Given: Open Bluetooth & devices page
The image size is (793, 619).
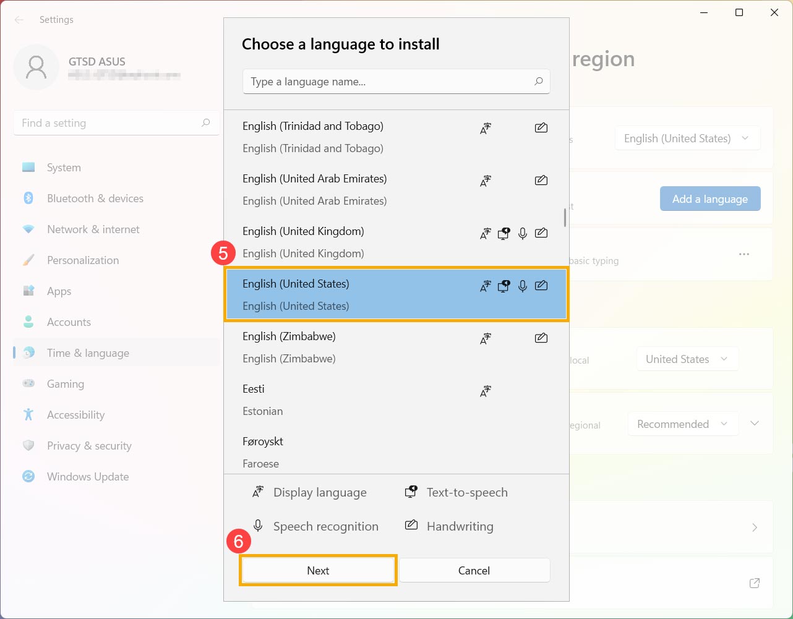Looking at the screenshot, I should pyautogui.click(x=116, y=199).
